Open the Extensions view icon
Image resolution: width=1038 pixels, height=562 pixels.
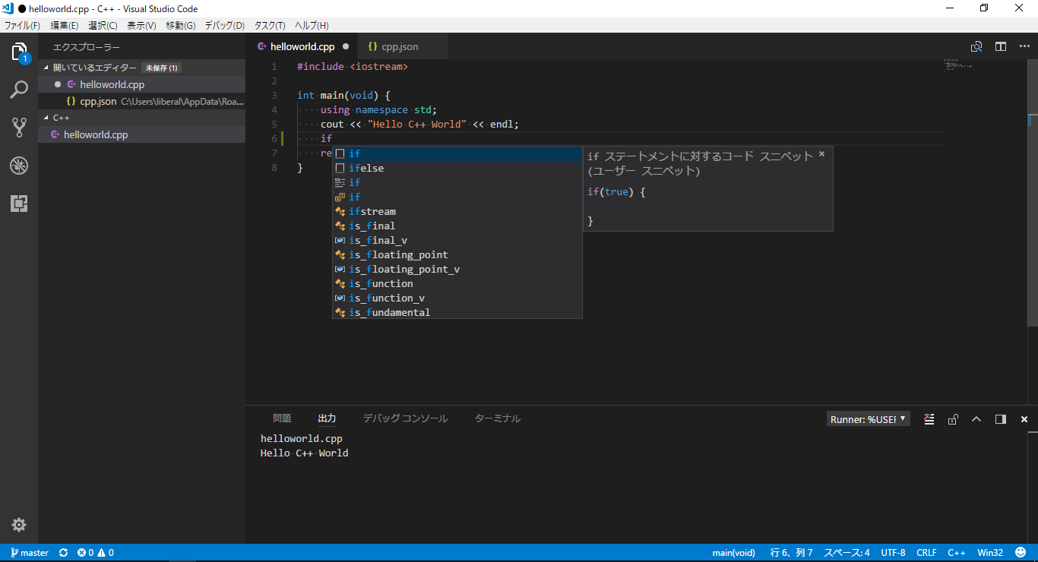tap(19, 203)
